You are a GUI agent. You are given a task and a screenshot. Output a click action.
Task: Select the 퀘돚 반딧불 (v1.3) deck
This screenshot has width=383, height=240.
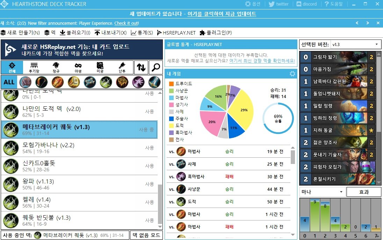coord(79,220)
